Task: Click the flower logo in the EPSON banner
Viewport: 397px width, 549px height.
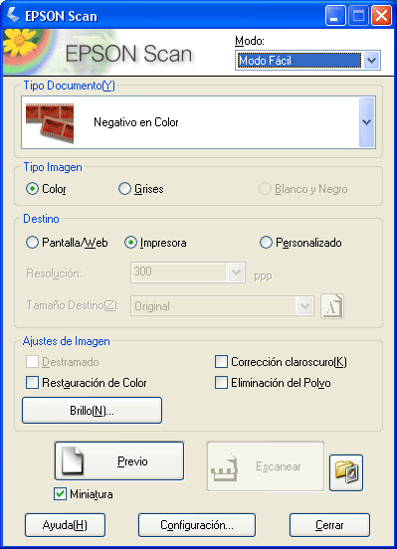Action: (x=20, y=43)
